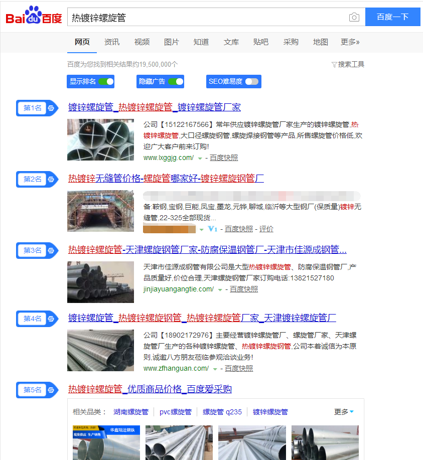Click the swirl icon on the 第2名 badge

tap(51, 179)
